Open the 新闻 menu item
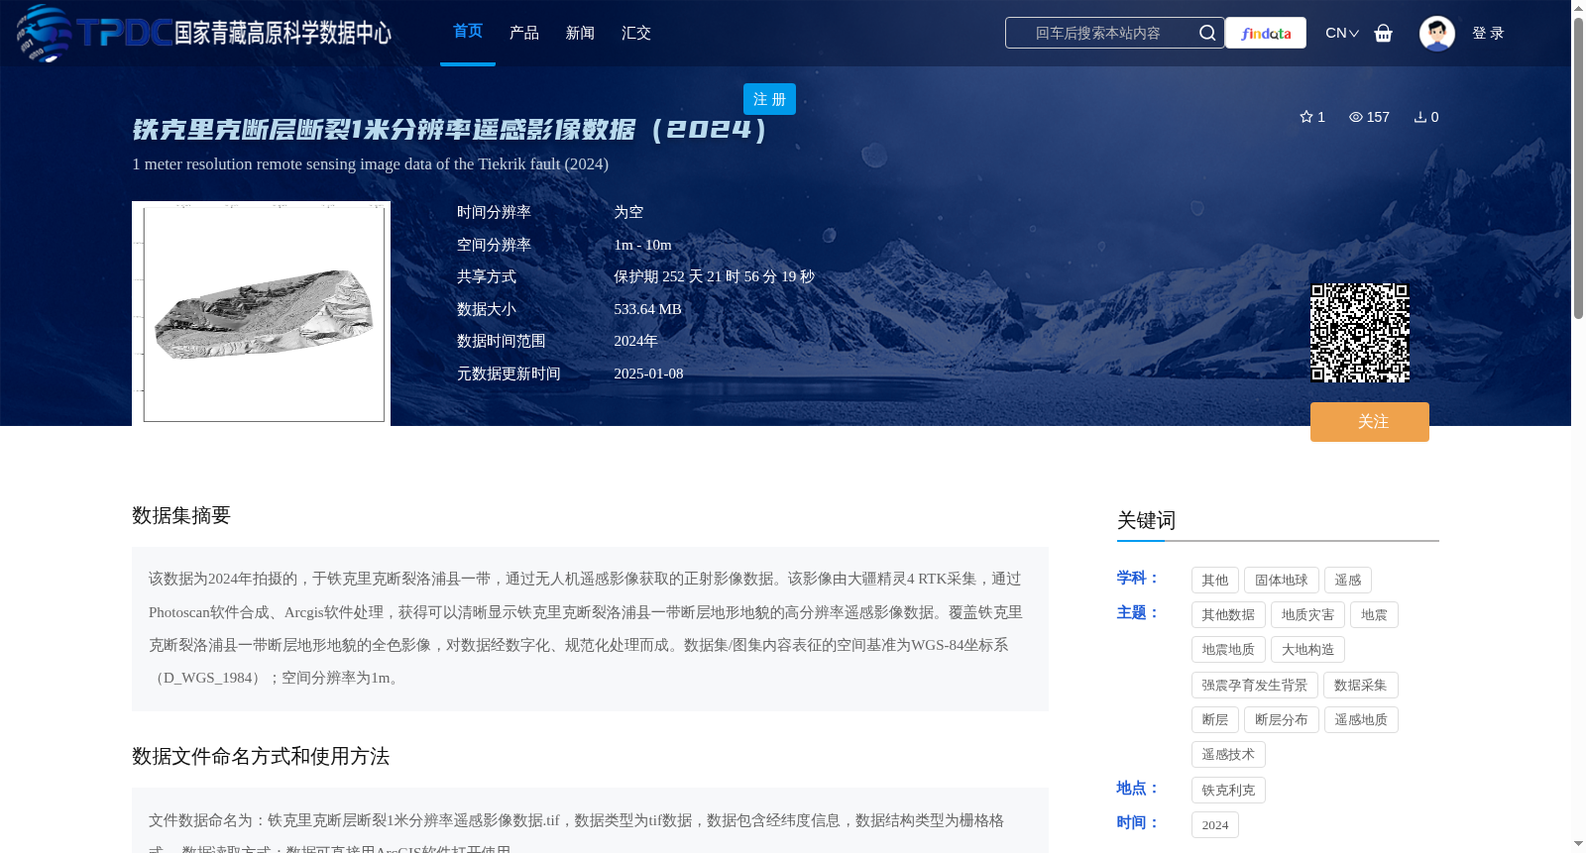The height and width of the screenshot is (853, 1586). [580, 33]
